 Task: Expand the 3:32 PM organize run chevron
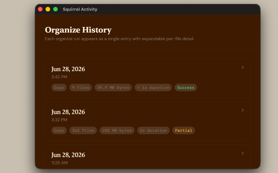pyautogui.click(x=243, y=110)
